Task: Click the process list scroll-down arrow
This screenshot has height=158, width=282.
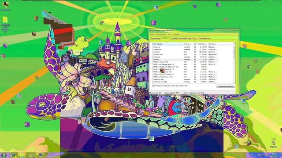Action: tap(234, 82)
